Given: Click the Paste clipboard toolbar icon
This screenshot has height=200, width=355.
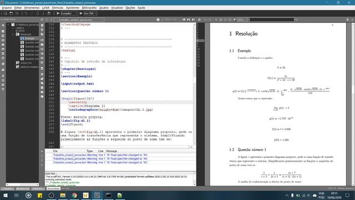Looking at the screenshot, I should tap(49, 13).
